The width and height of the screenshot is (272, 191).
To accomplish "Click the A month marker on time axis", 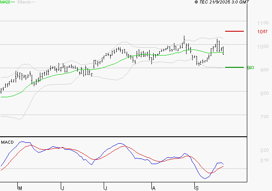I will click(154, 188).
